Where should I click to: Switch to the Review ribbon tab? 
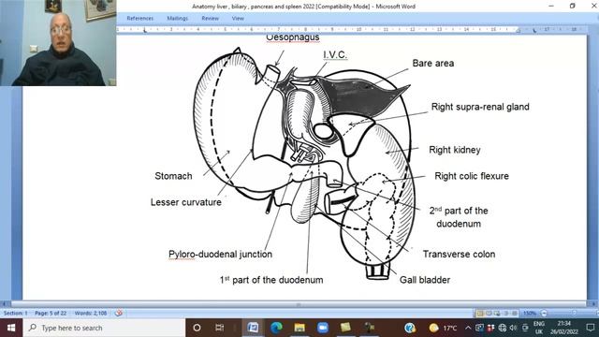tap(210, 19)
